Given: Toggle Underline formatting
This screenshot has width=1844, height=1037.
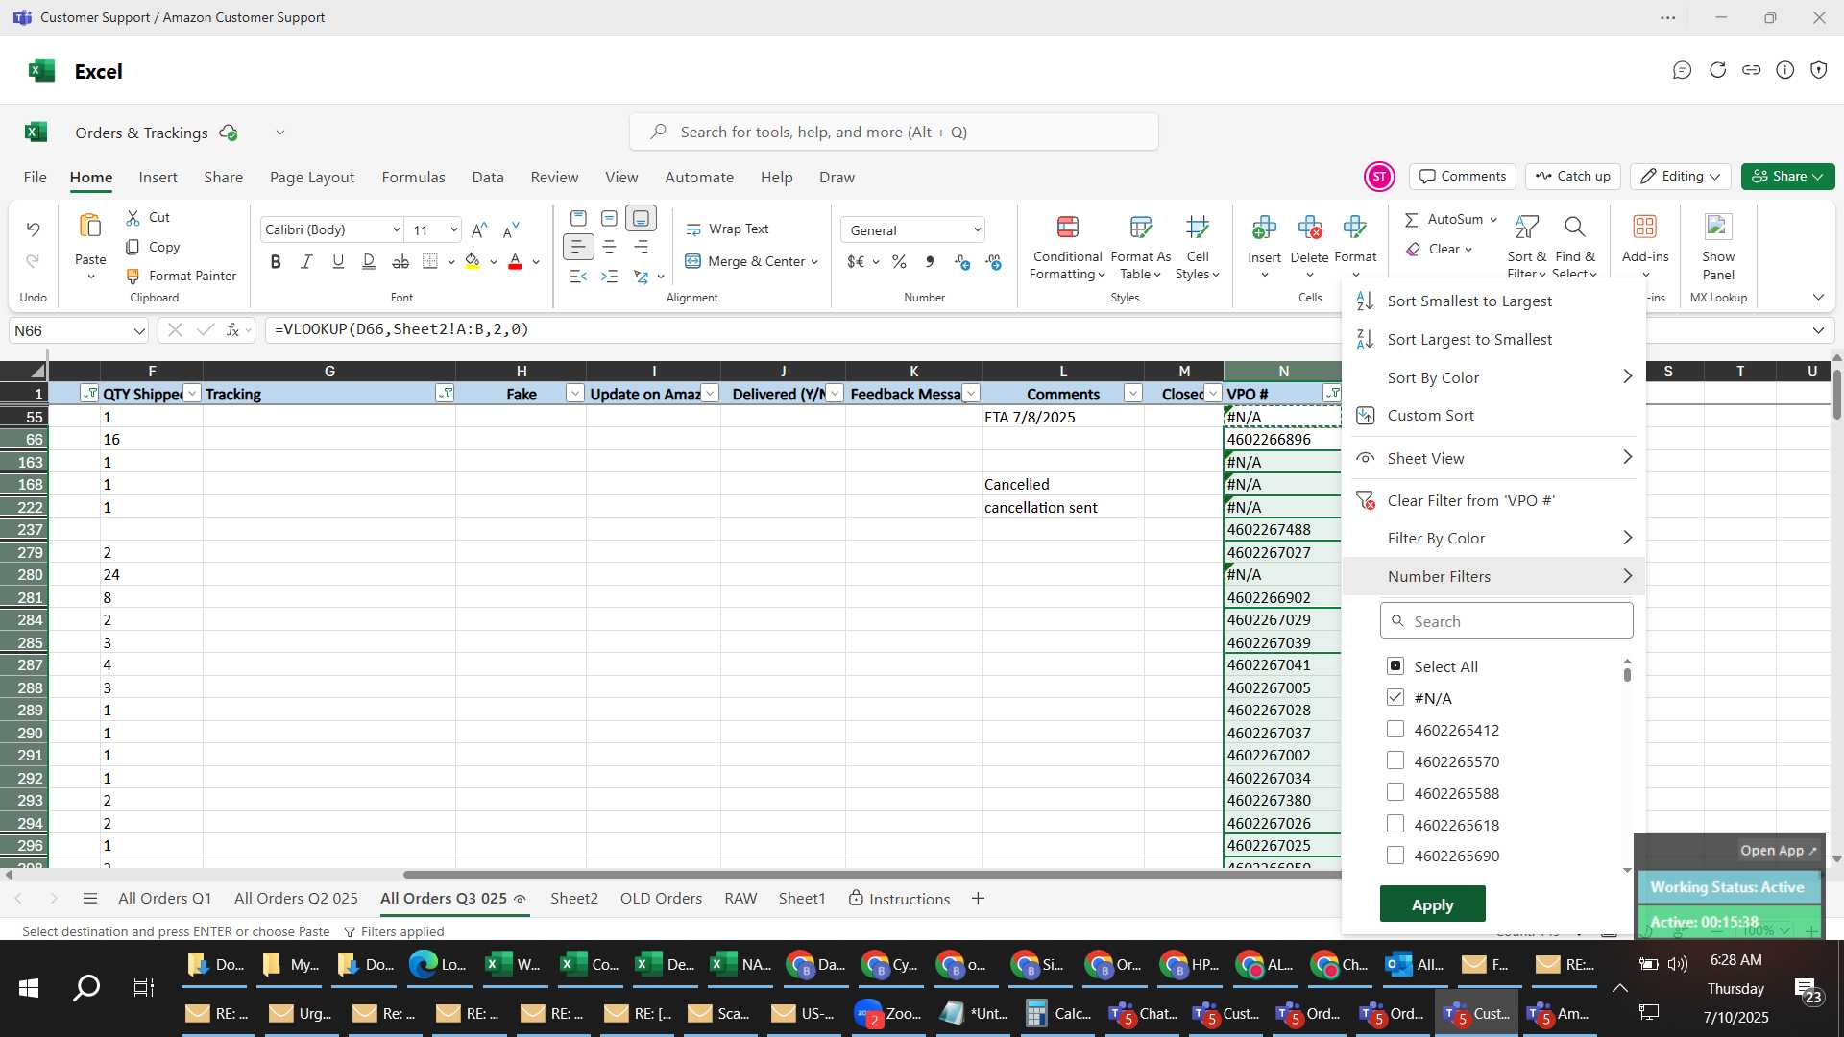Looking at the screenshot, I should click(x=337, y=261).
